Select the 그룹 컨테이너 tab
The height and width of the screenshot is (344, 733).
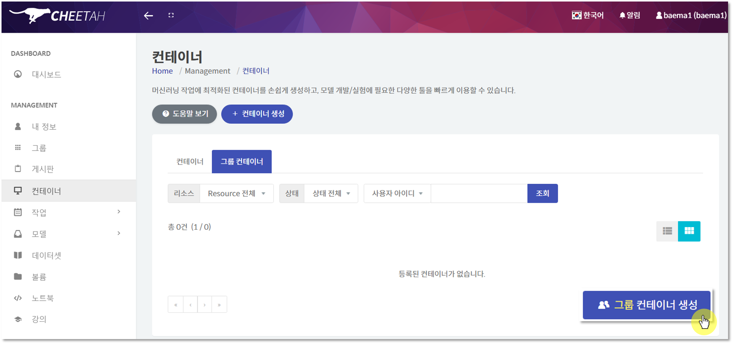pyautogui.click(x=242, y=161)
